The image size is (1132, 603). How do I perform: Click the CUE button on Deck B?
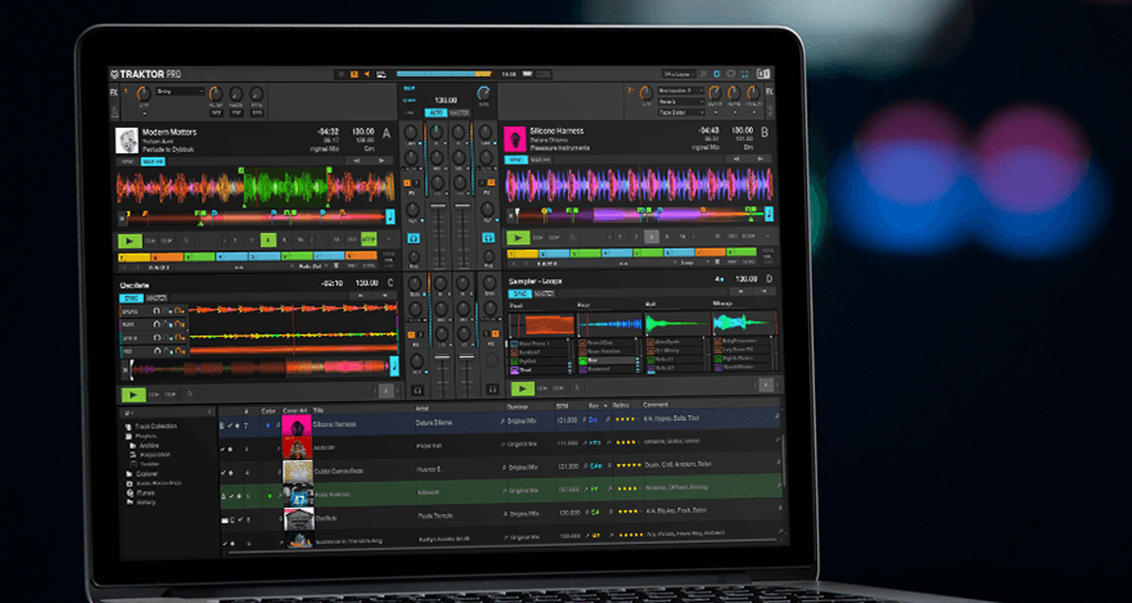point(539,239)
